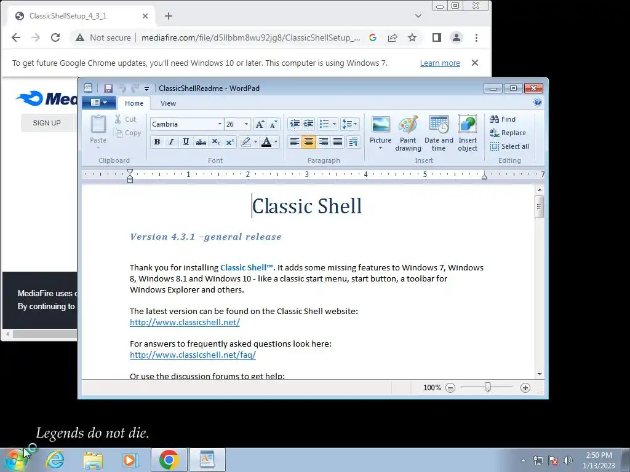
Task: Click the Paste clipboard icon
Action: pyautogui.click(x=98, y=124)
